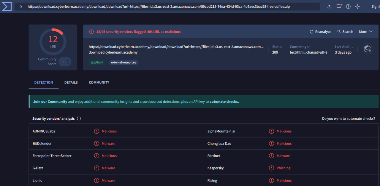Open the VT Graph icon beside Last Analysis
The width and height of the screenshot is (380, 186).
point(367,49)
